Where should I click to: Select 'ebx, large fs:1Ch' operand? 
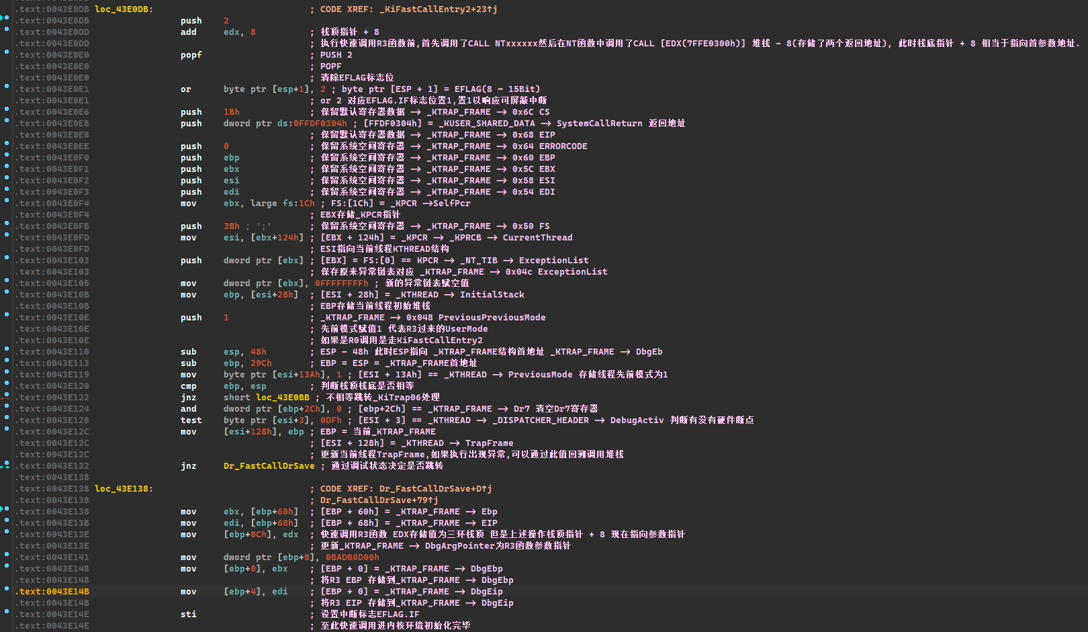[269, 204]
